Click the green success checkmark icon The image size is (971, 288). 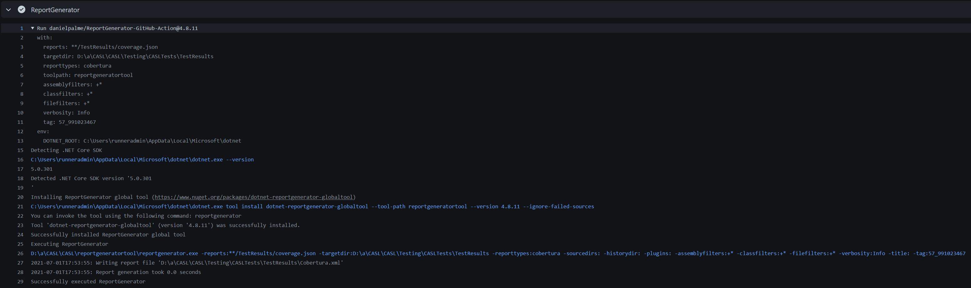(22, 9)
